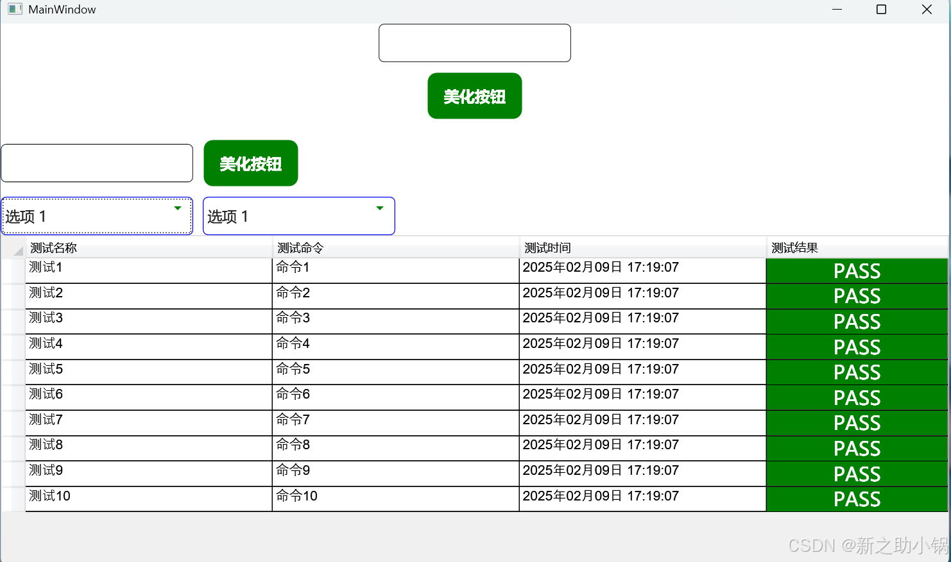951x562 pixels.
Task: Select the 命令6 command cell
Action: pos(396,397)
